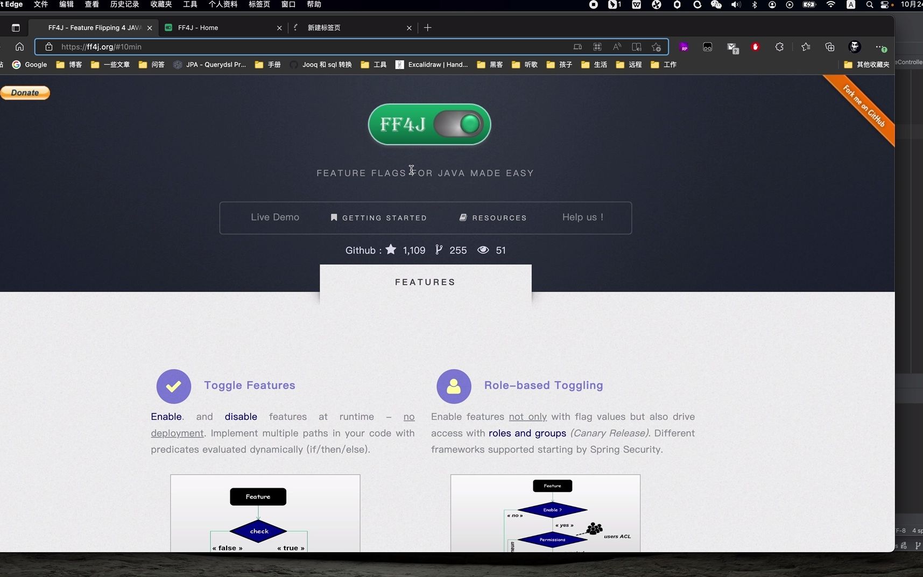This screenshot has height=577, width=923.
Task: Click the Donate button
Action: pos(25,93)
